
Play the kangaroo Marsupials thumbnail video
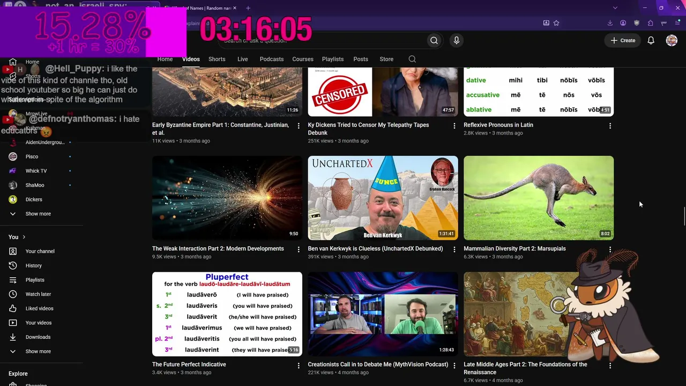[539, 198]
